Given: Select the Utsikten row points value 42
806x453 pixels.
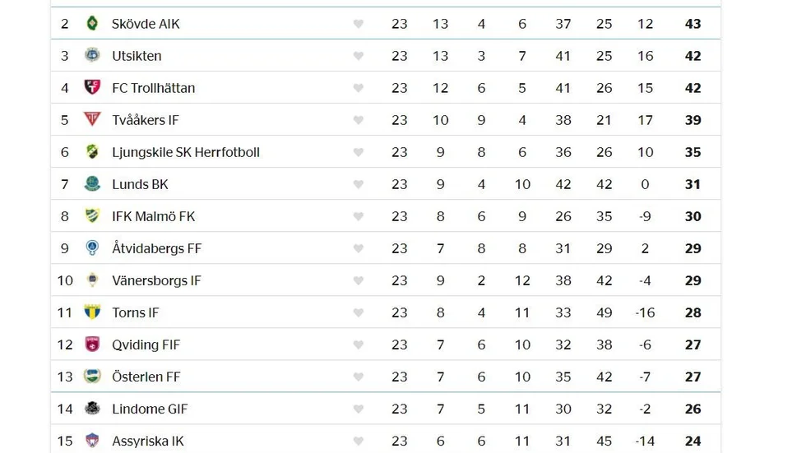Looking at the screenshot, I should point(693,55).
